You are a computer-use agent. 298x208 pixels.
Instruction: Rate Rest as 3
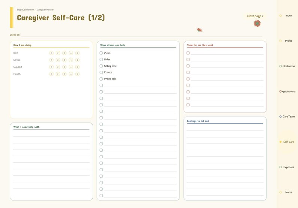(x=64, y=53)
